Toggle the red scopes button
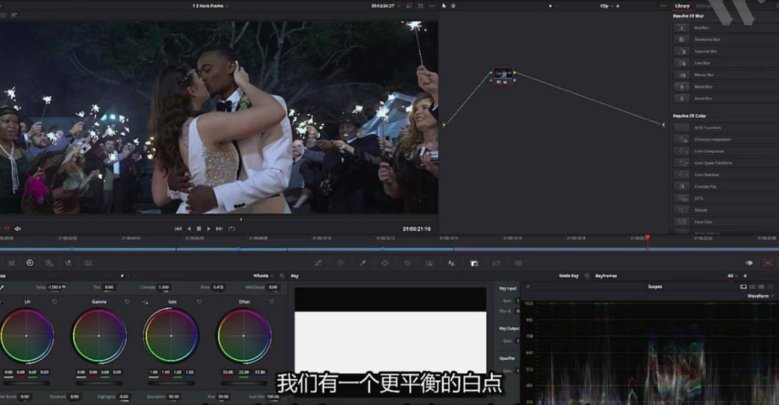 (x=767, y=263)
